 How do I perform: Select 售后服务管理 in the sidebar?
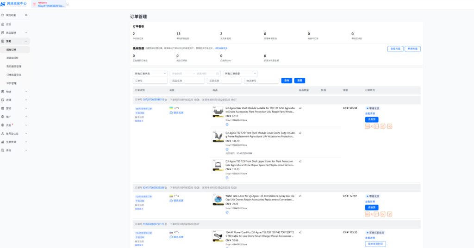pos(14,67)
